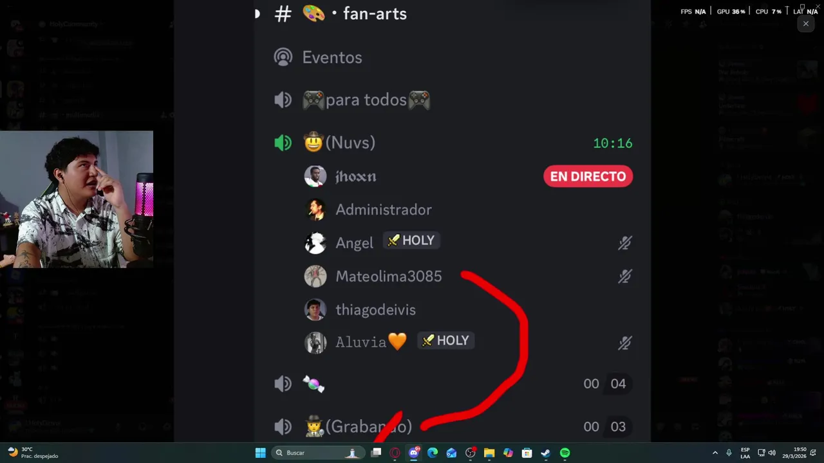Open Spotify from the taskbar
The width and height of the screenshot is (824, 463).
(565, 453)
